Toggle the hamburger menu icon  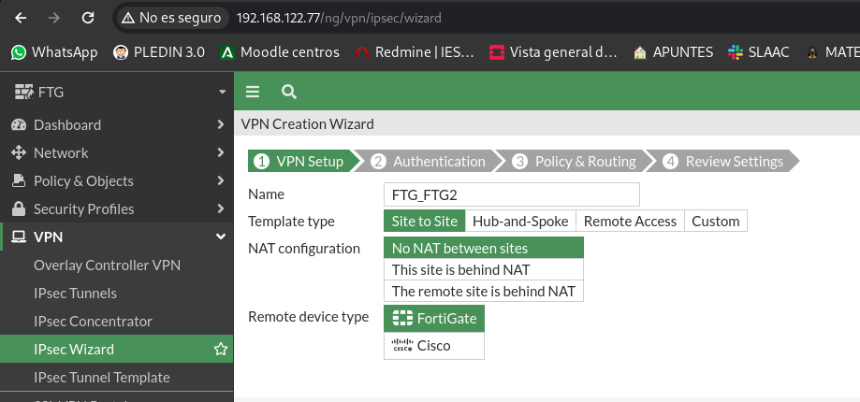(253, 92)
